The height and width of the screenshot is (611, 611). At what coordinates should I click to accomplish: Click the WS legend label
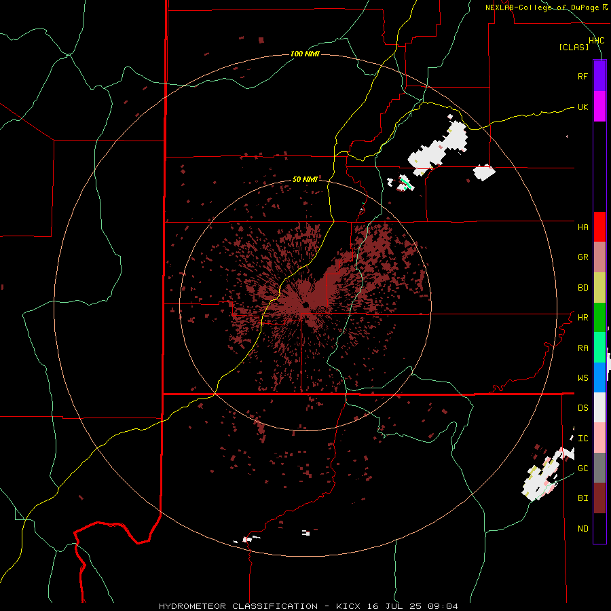pos(582,378)
